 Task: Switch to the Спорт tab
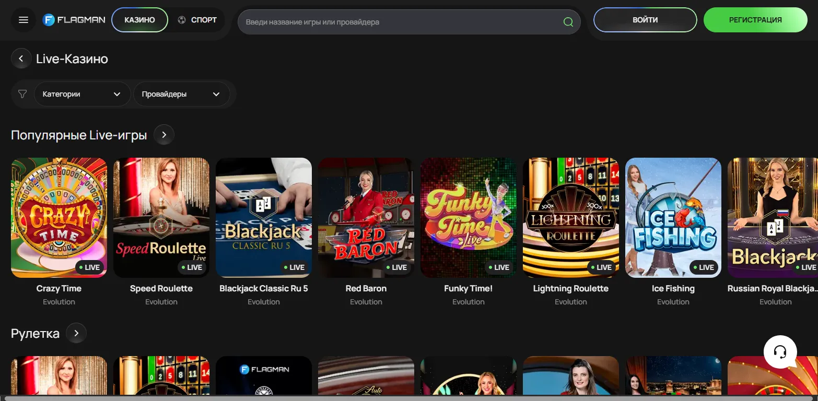pyautogui.click(x=197, y=20)
